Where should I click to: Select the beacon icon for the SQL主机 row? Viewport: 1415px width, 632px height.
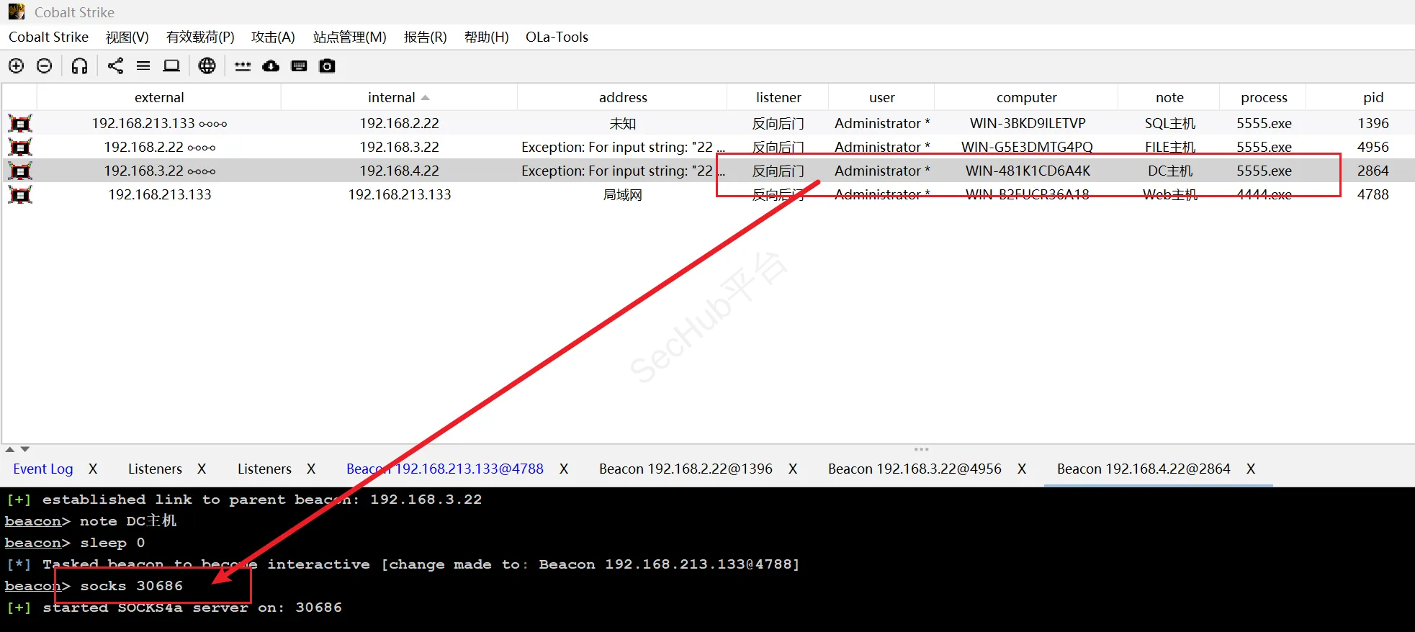(20, 123)
